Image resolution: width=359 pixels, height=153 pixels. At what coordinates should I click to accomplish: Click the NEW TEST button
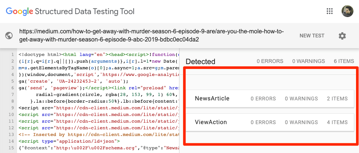tap(312, 36)
